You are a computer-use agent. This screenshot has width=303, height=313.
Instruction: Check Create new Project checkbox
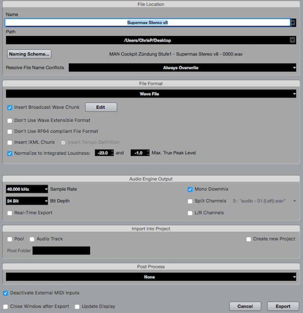point(248,239)
